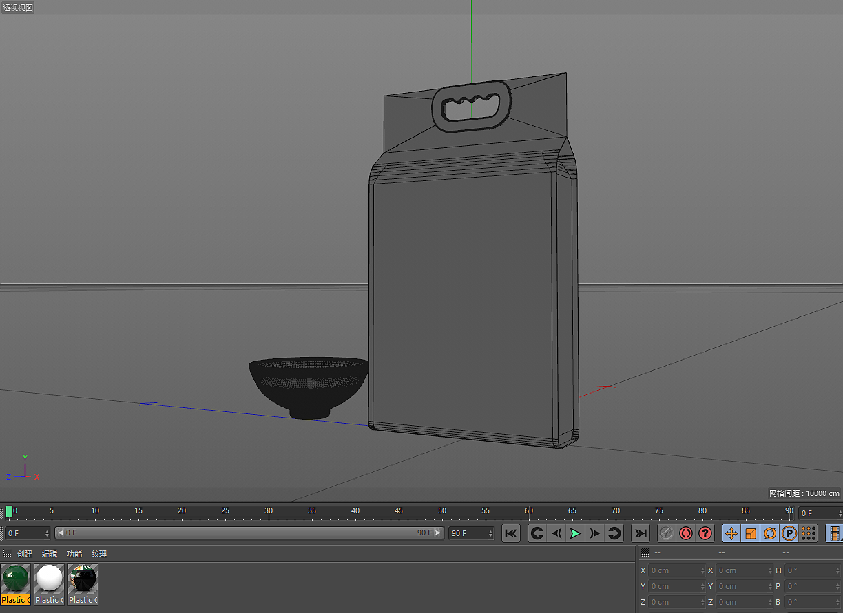Viewport: 843px width, 613px height.
Task: Play the animation forwards
Action: coord(575,533)
